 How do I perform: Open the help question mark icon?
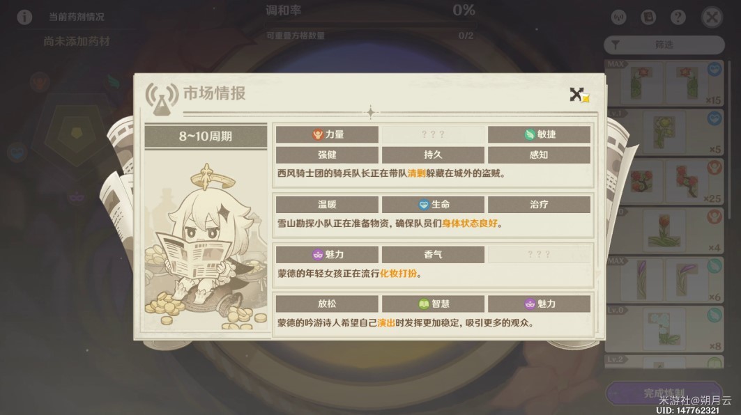click(x=678, y=17)
